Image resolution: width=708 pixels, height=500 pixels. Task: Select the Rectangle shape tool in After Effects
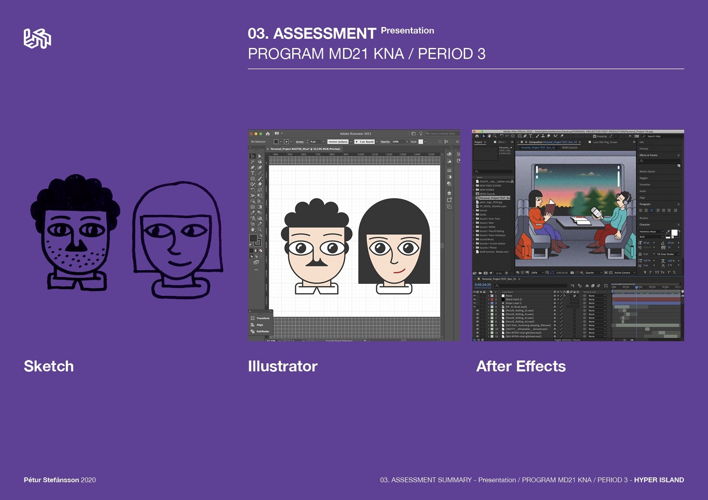click(x=519, y=136)
